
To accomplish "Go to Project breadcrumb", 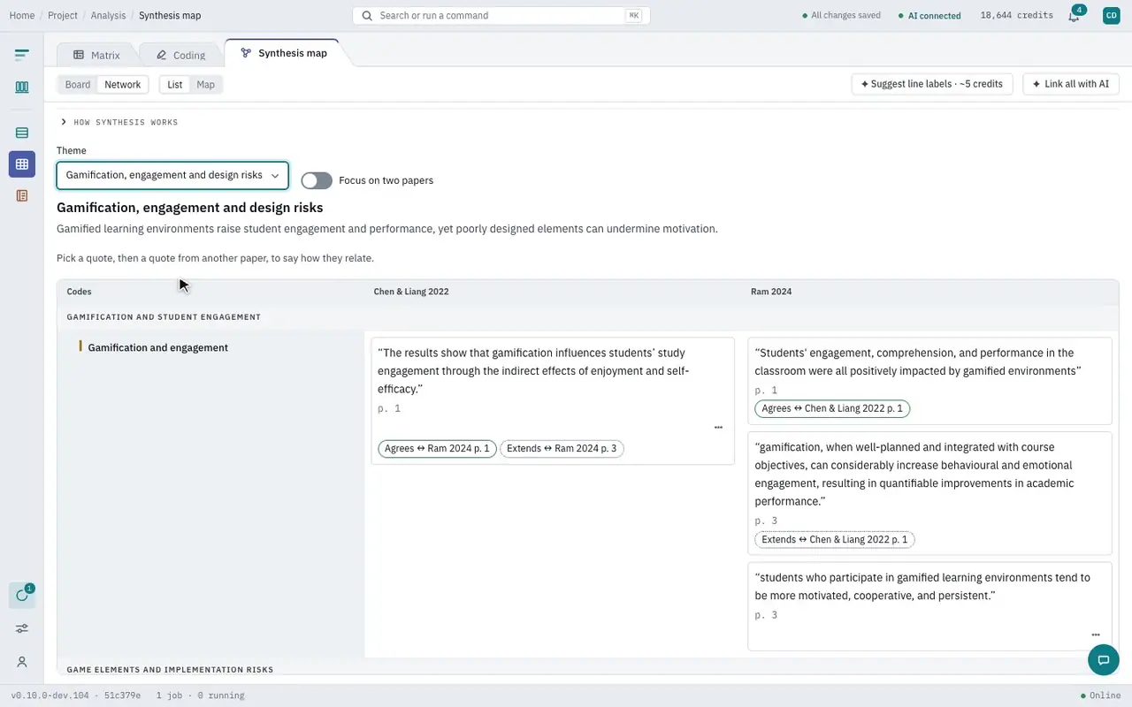I will [63, 15].
